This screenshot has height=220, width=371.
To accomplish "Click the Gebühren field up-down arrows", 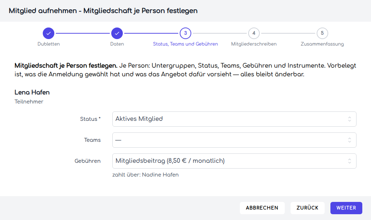I will [x=350, y=161].
